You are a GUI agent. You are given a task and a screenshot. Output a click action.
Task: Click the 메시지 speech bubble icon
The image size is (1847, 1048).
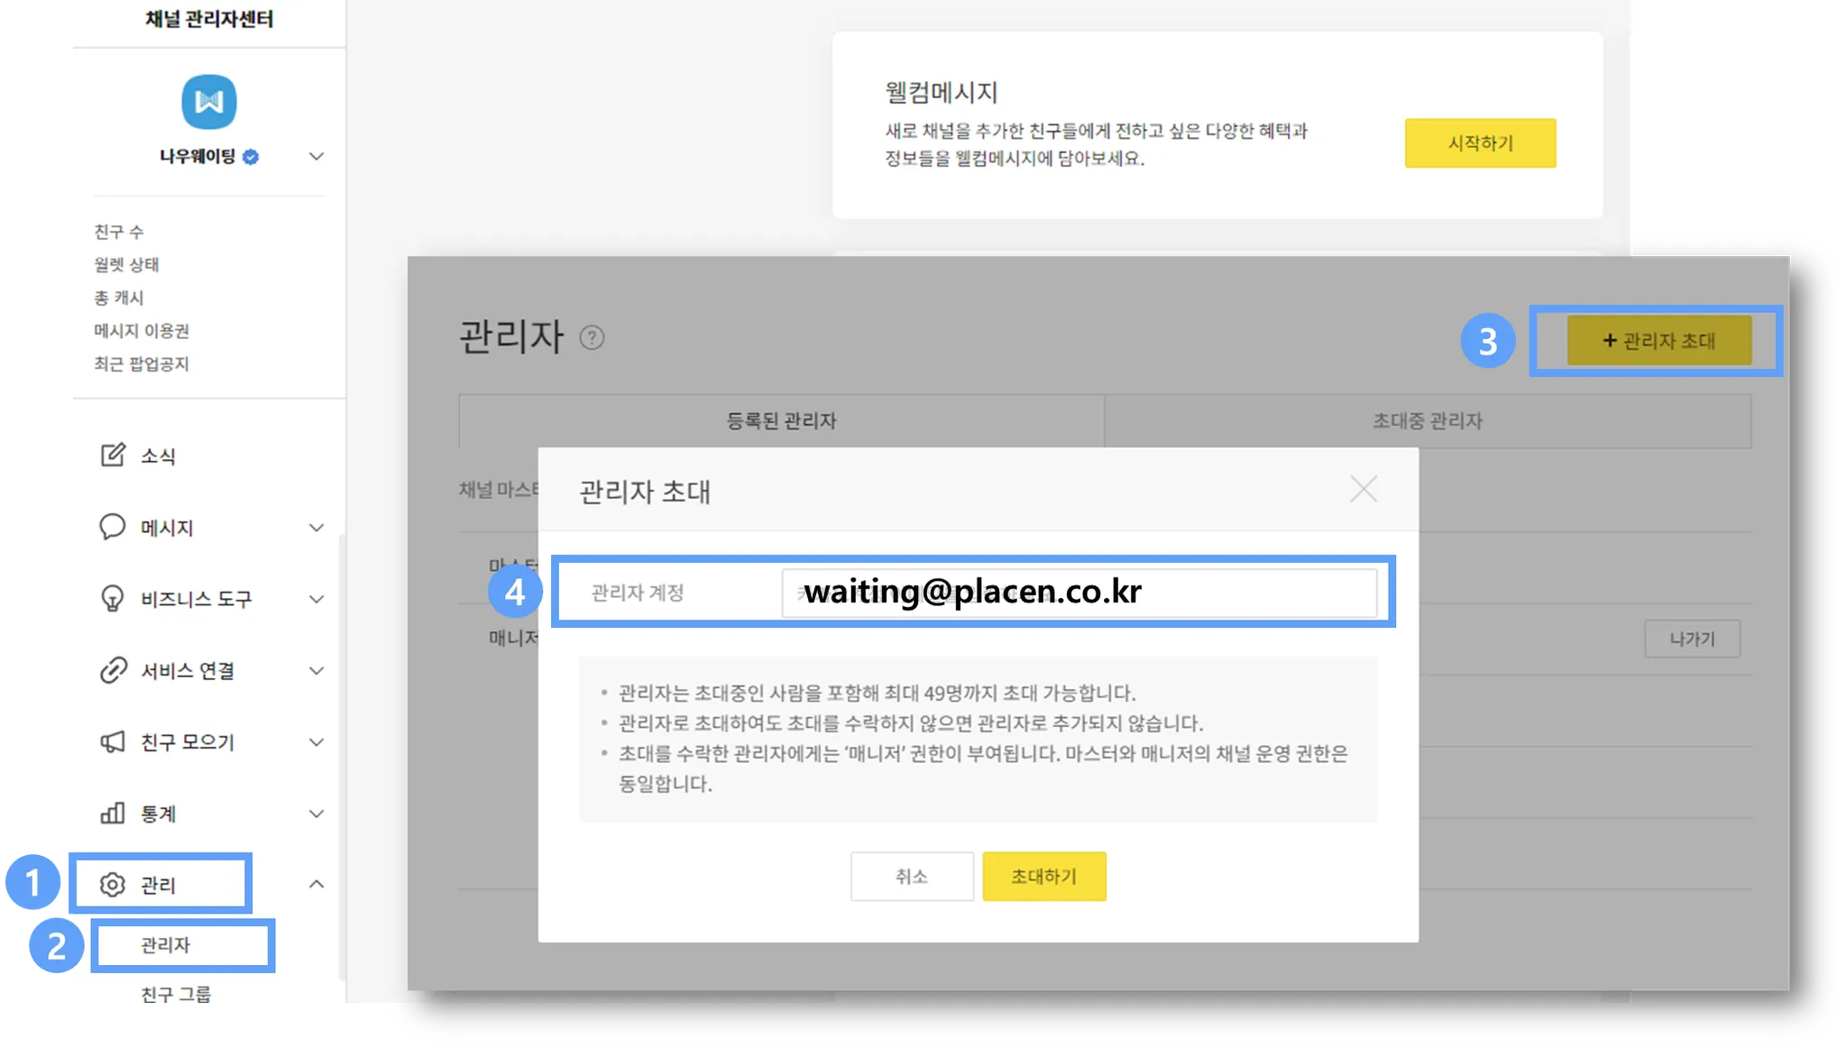[x=112, y=526]
